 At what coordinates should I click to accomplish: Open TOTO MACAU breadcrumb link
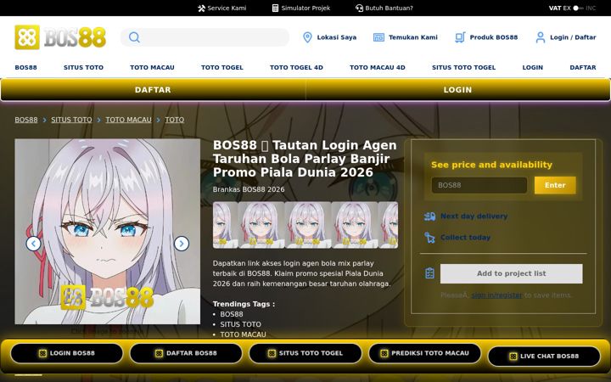pos(129,120)
